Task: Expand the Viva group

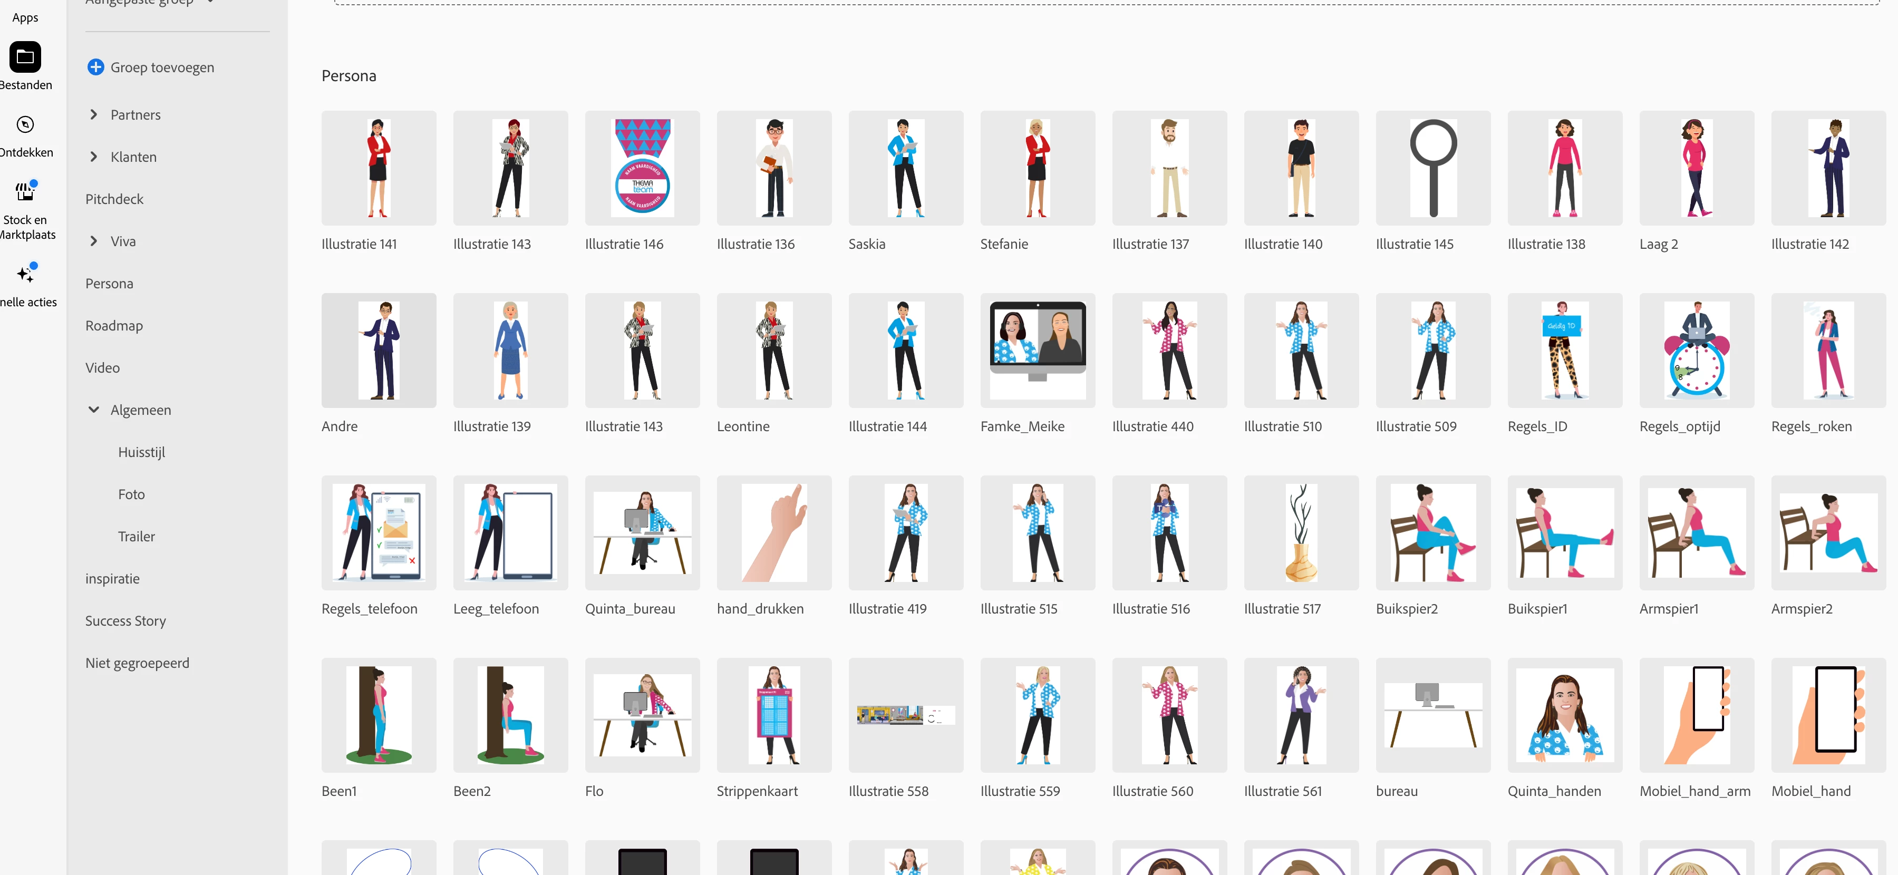Action: coord(93,241)
